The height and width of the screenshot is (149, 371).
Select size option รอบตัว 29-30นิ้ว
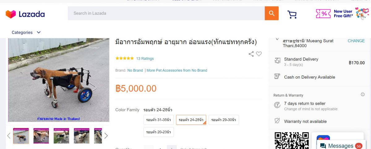224,120
